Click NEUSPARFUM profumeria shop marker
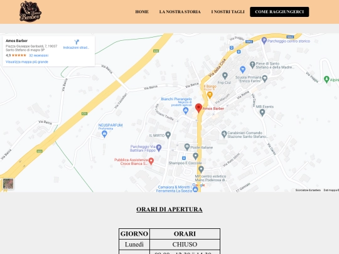The width and height of the screenshot is (339, 254). 104,134
